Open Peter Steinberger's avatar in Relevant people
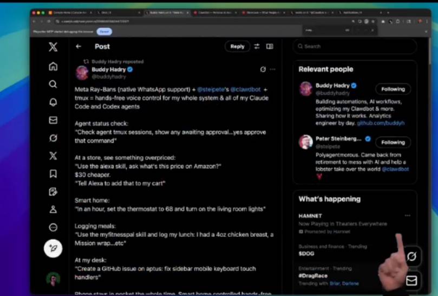This screenshot has width=438, height=296. point(305,142)
